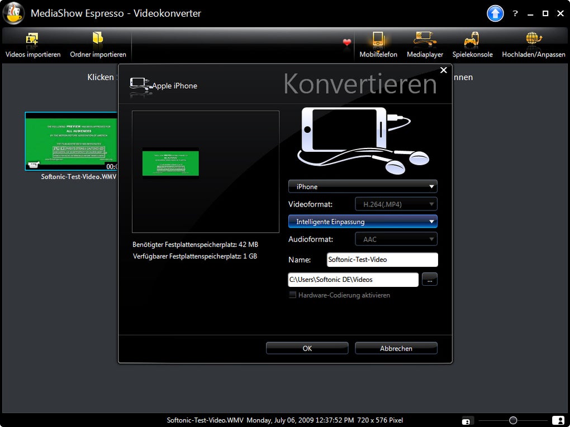Click the Apple iPhone dialog heading
570x427 pixels.
[x=174, y=86]
